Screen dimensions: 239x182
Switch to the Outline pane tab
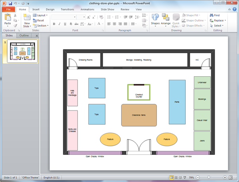(24, 36)
